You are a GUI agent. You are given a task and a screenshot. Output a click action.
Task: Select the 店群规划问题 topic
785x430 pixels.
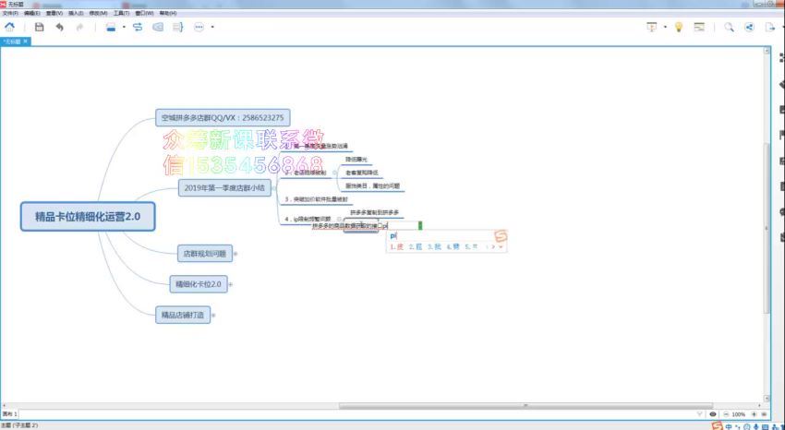pyautogui.click(x=204, y=254)
